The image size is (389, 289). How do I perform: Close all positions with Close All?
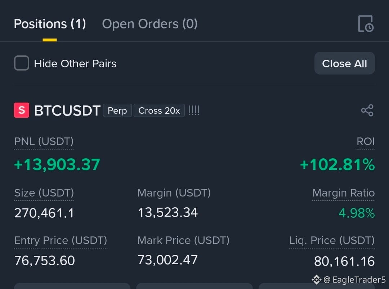[x=345, y=63]
